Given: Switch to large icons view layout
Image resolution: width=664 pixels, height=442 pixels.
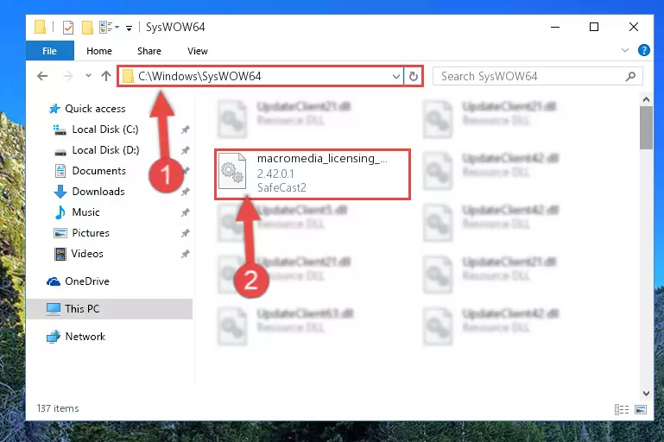Looking at the screenshot, I should coord(641,409).
